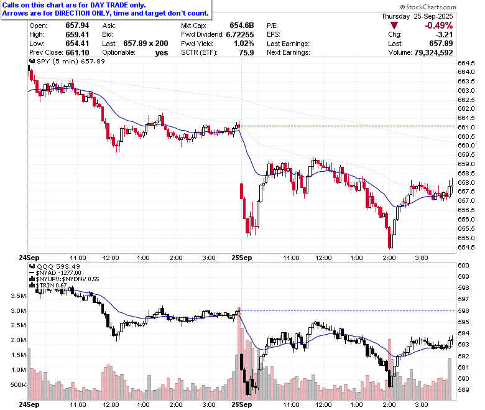Click the SCTR (ETF) value 75.9
Image resolution: width=485 pixels, height=410 pixels.
pyautogui.click(x=246, y=52)
